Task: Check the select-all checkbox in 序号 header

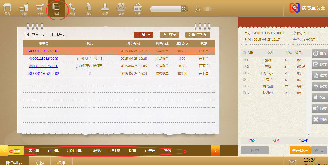Action: pos(244,53)
